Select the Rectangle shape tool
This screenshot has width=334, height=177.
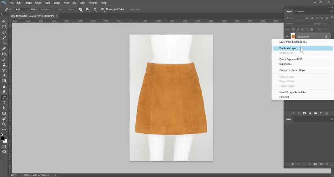point(4,113)
